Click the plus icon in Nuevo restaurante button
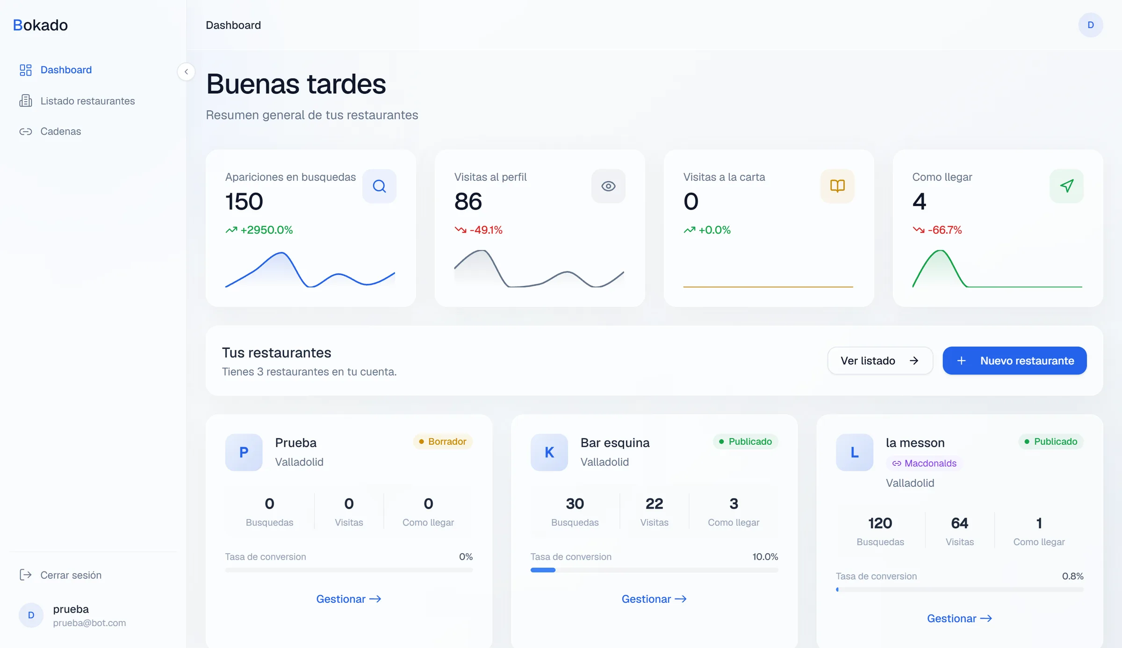1122x648 pixels. coord(961,361)
